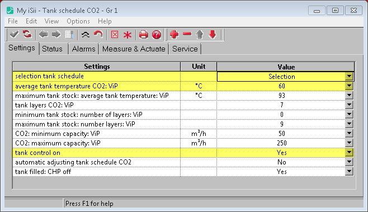
Task: Click the Settings column header
Action: 97,67
